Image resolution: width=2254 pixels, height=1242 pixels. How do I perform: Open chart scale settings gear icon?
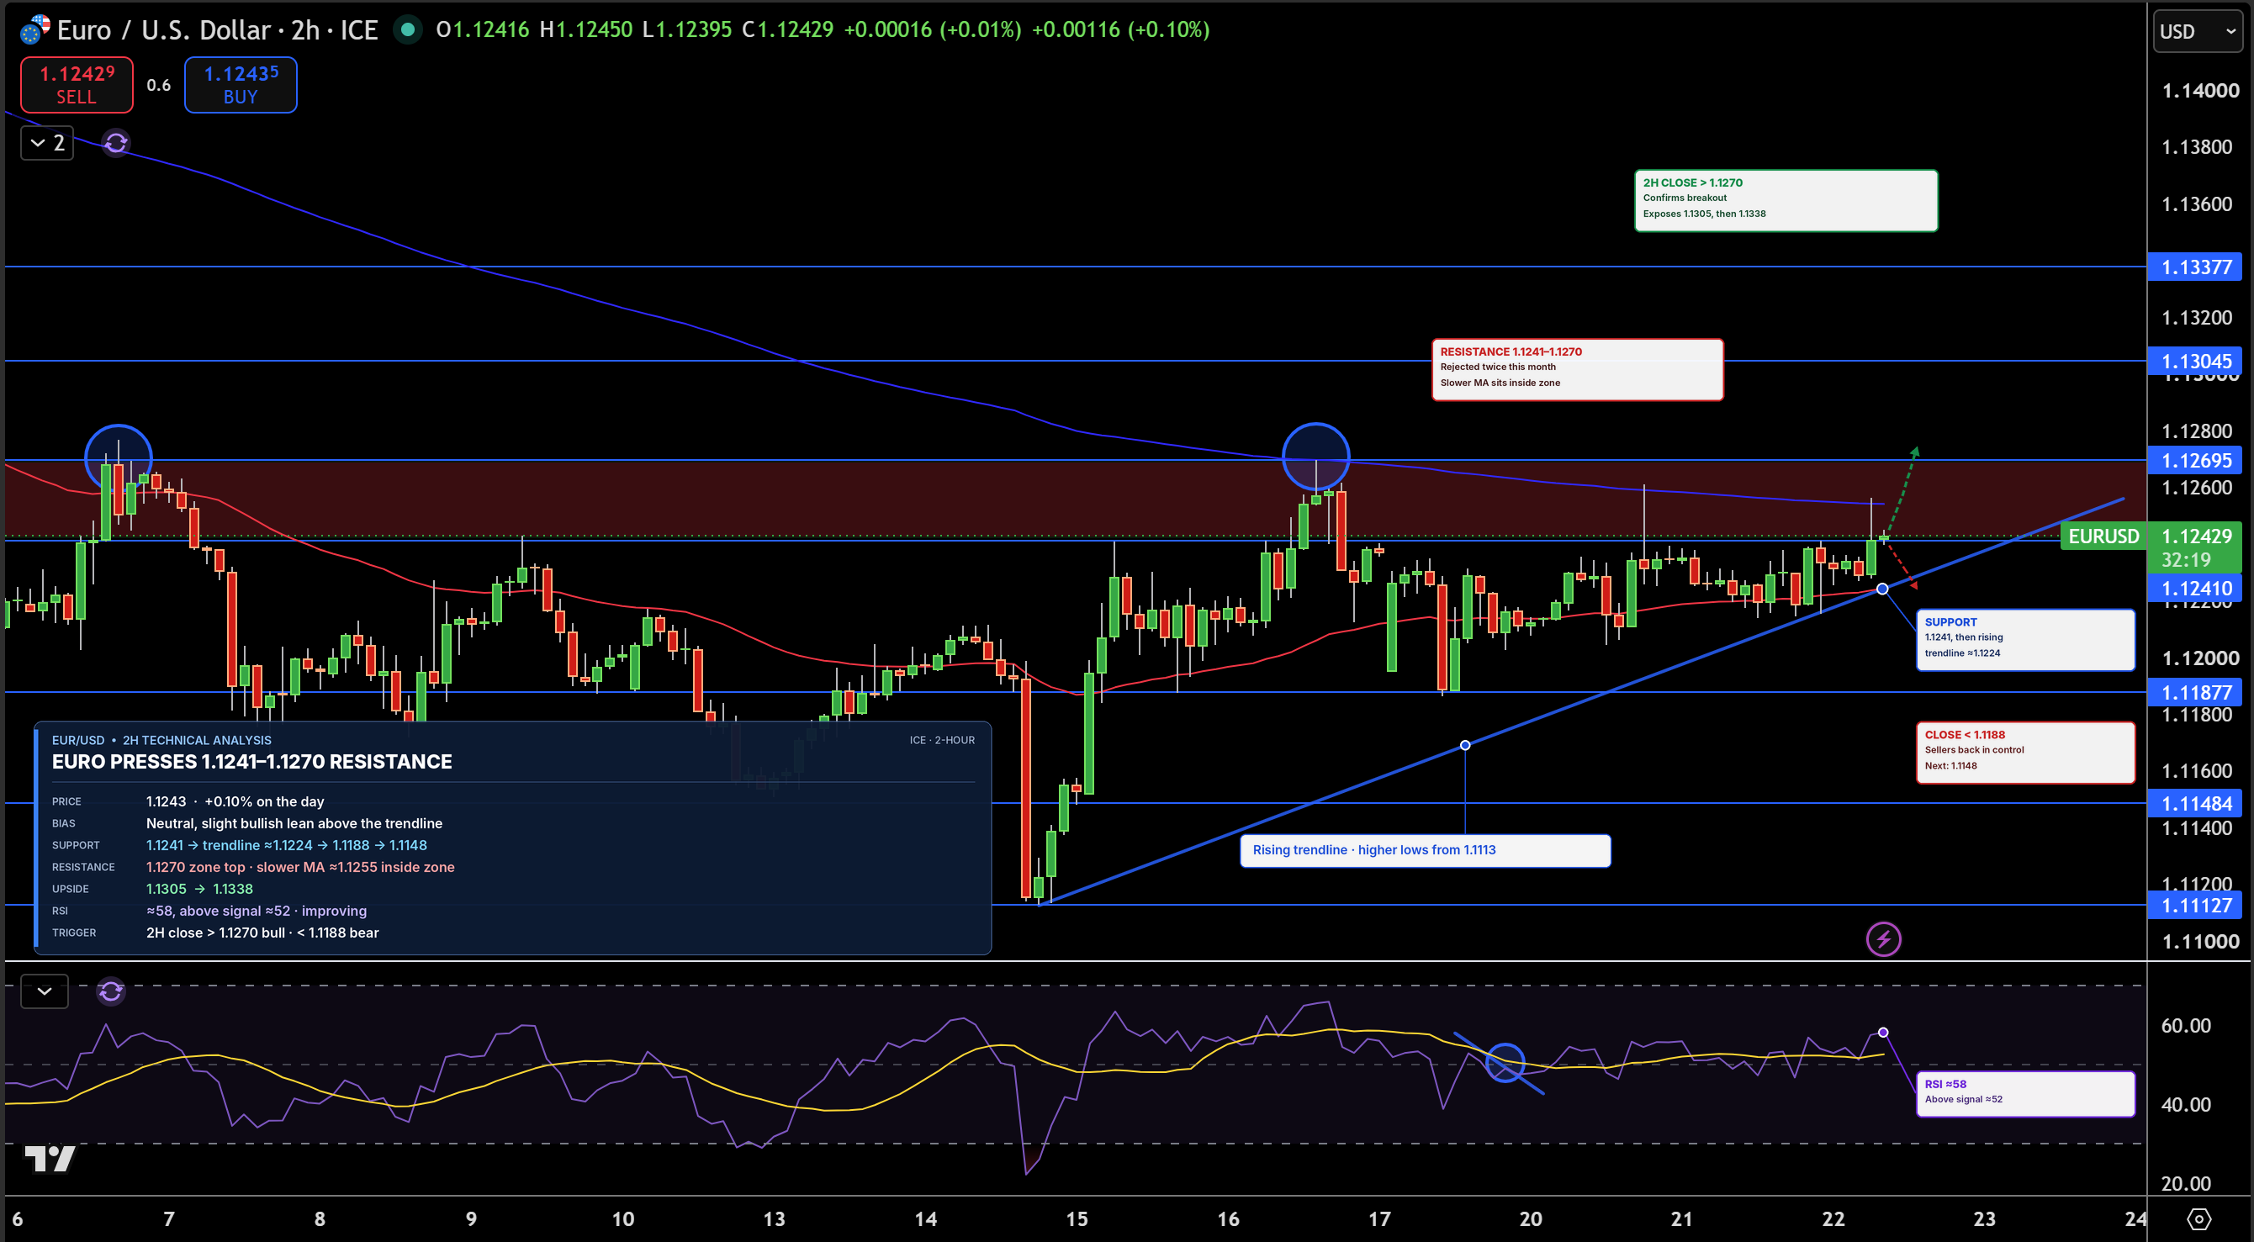click(2198, 1218)
